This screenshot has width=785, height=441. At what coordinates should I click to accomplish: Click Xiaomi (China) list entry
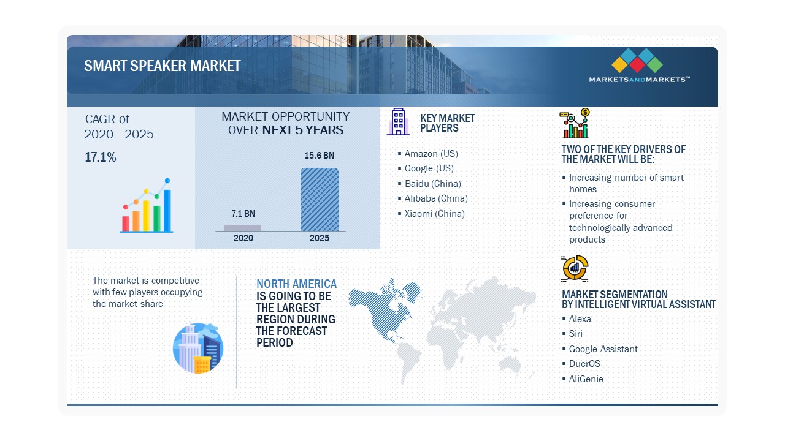[434, 214]
